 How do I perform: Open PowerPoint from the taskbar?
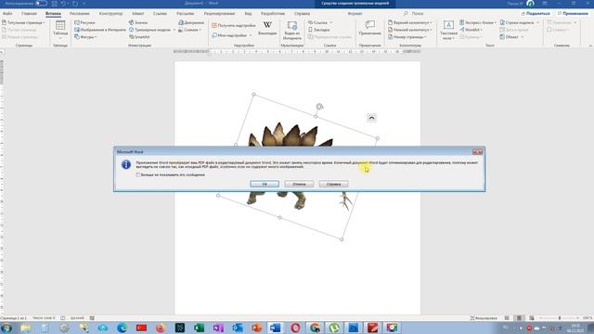(256, 328)
